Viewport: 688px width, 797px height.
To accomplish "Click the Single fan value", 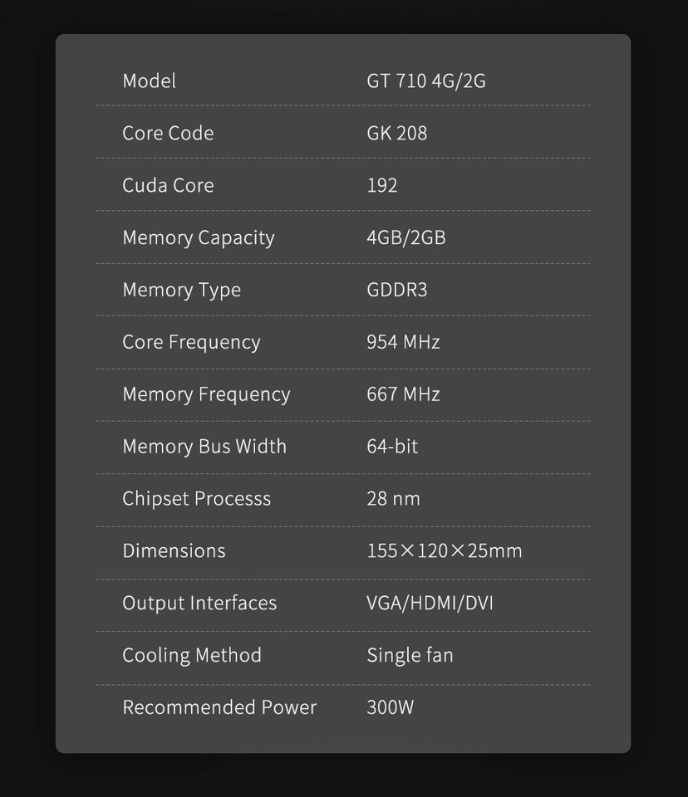I will (x=410, y=656).
